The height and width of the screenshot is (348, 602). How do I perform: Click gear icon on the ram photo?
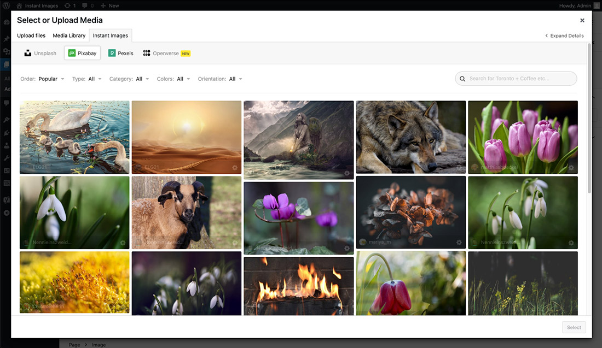pyautogui.click(x=235, y=243)
